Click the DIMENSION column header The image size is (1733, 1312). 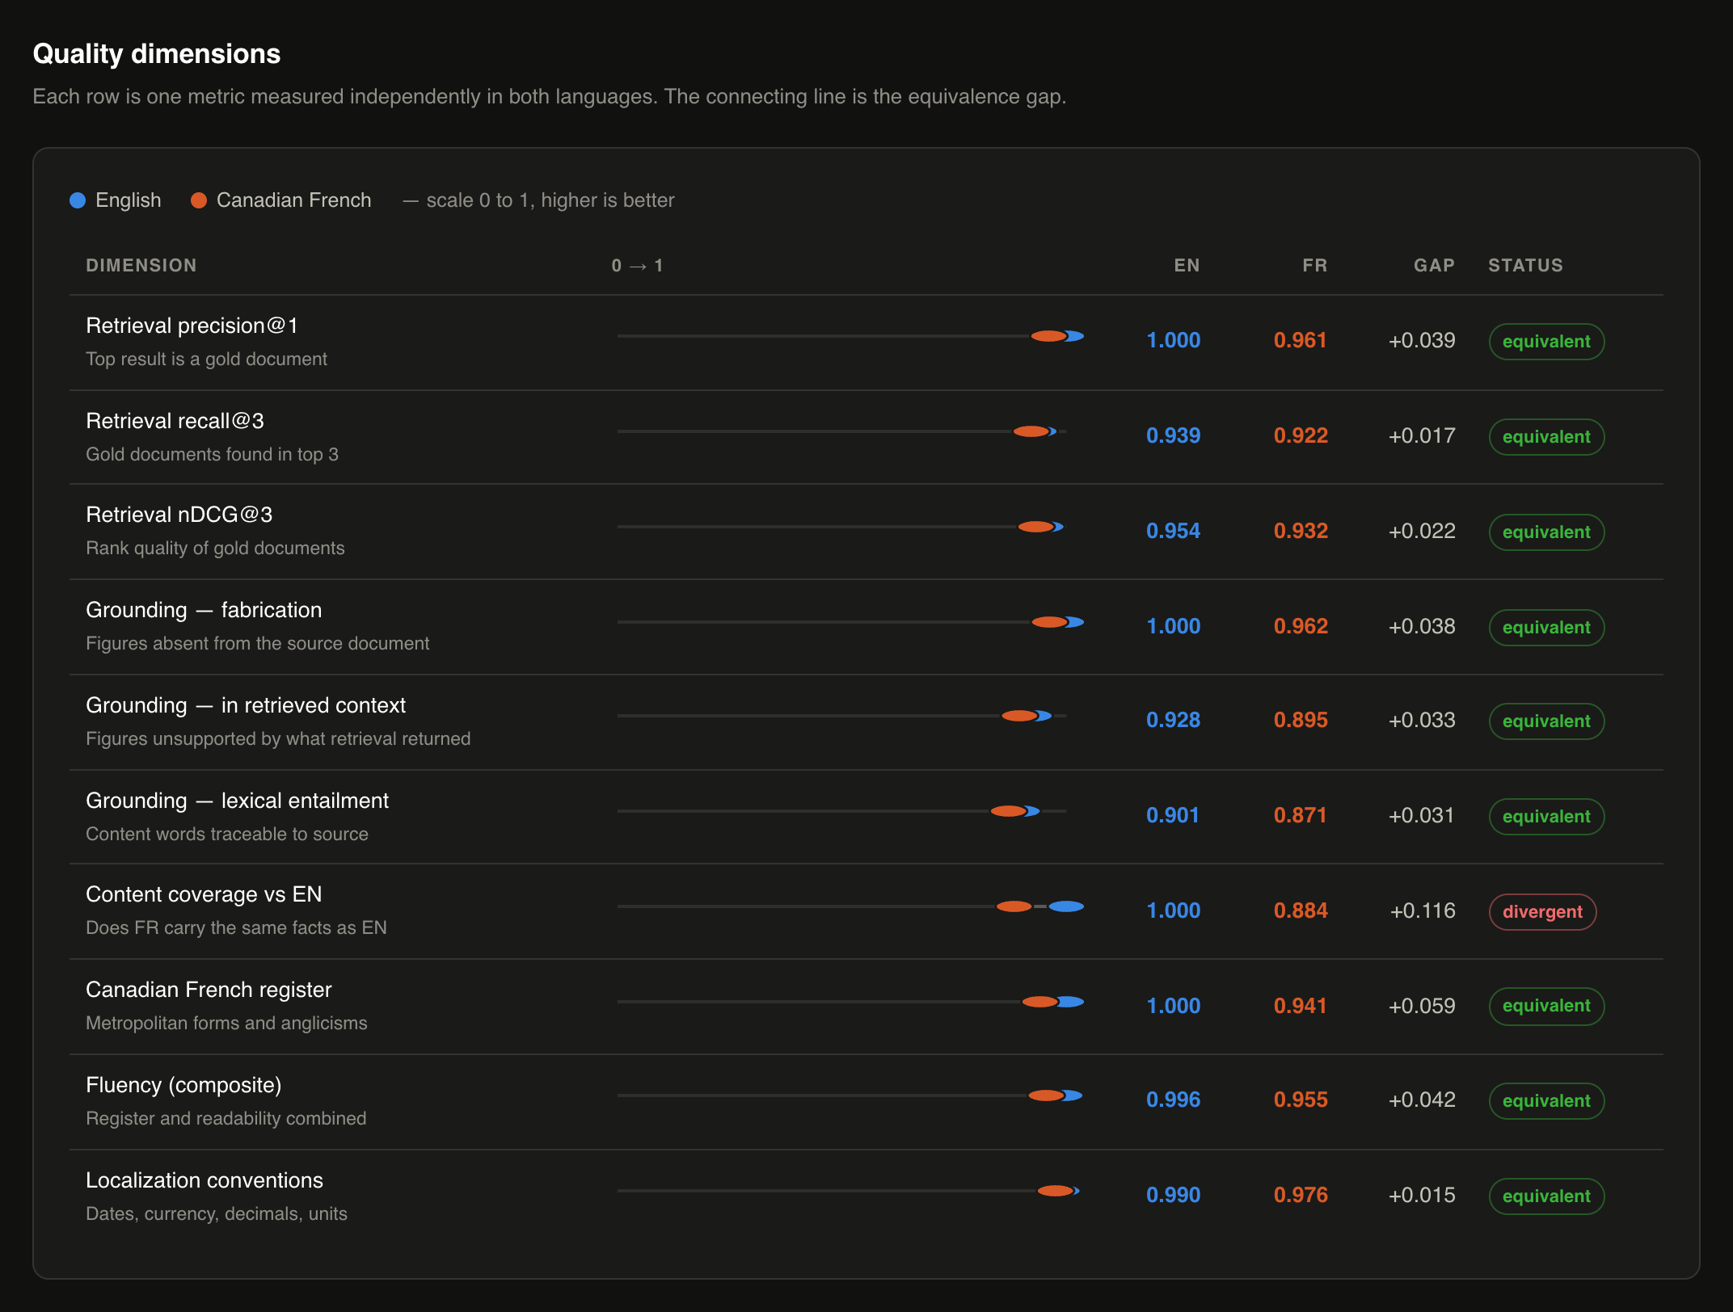141,265
